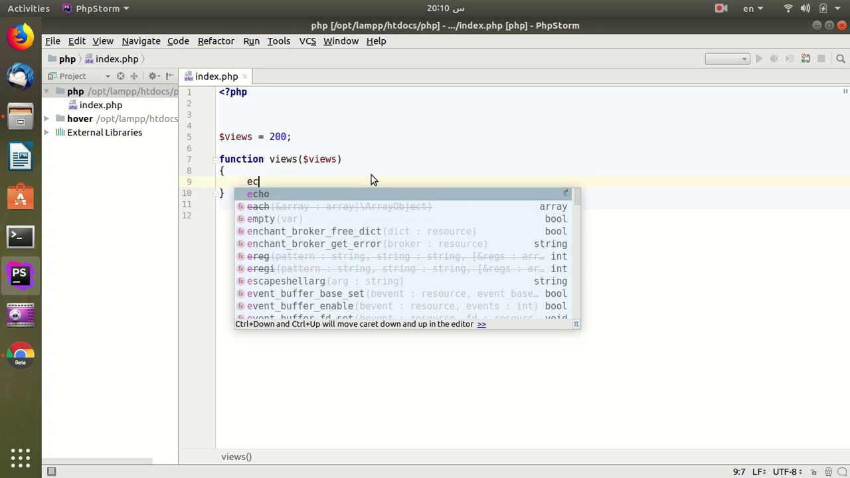Screen dimensions: 850x478
Task: Open the Refactor menu
Action: 216,41
